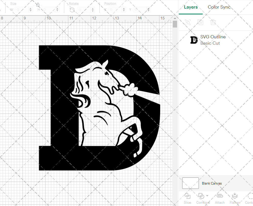Switch to the Layers tab
The height and width of the screenshot is (206, 253).
coord(191,7)
